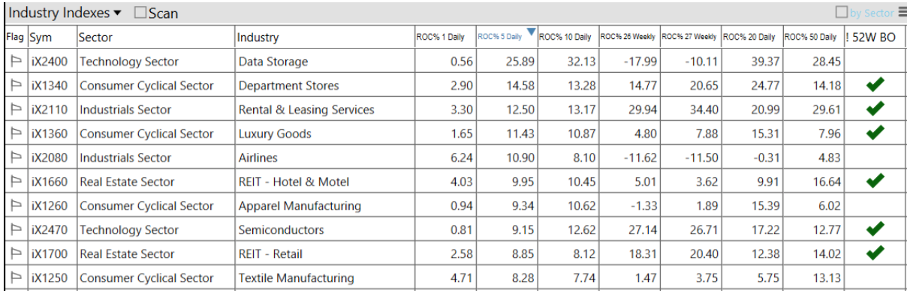Toggle the by Sector checkbox

841,13
